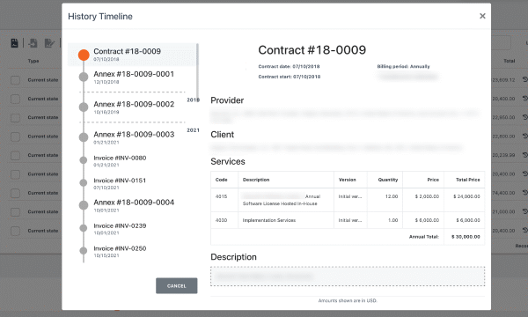
Task: Open history icon for the 23,609.12 row
Action: pyautogui.click(x=524, y=79)
